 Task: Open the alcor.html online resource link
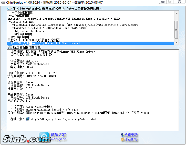point(63,119)
